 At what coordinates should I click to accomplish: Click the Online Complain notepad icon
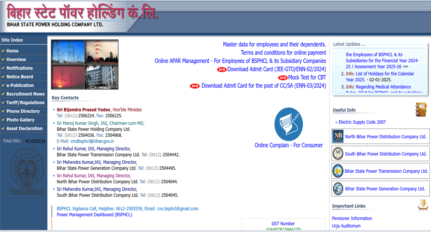pyautogui.click(x=288, y=124)
